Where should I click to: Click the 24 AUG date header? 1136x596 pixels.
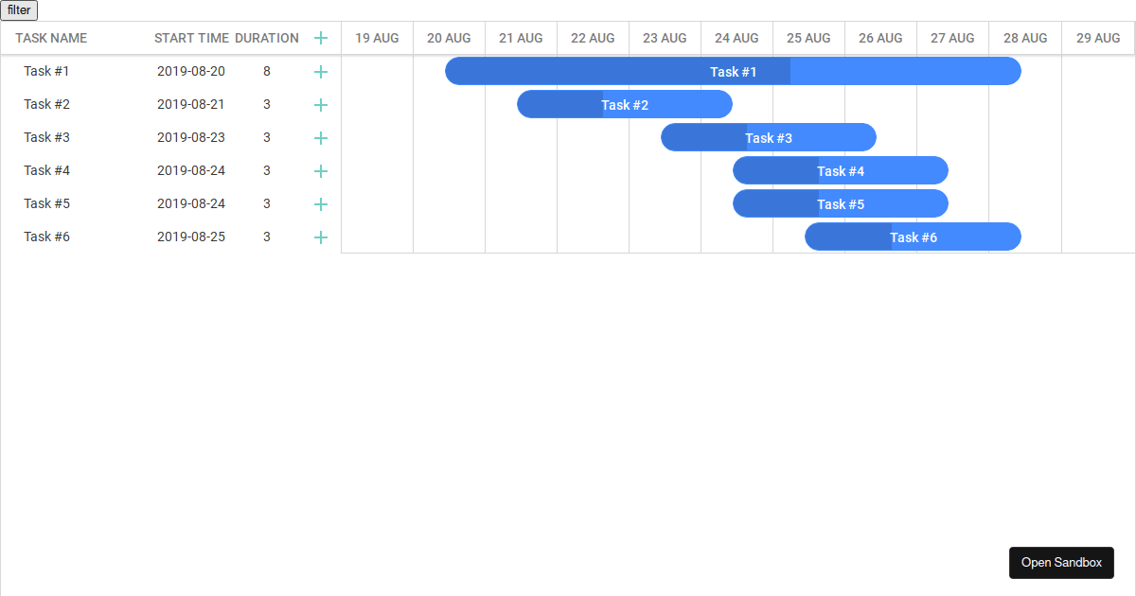737,38
